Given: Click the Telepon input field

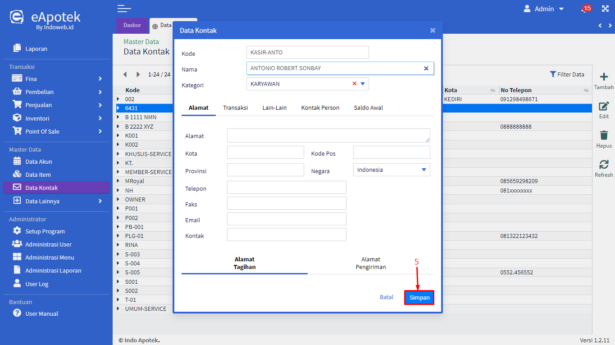Looking at the screenshot, I should click(x=287, y=188).
